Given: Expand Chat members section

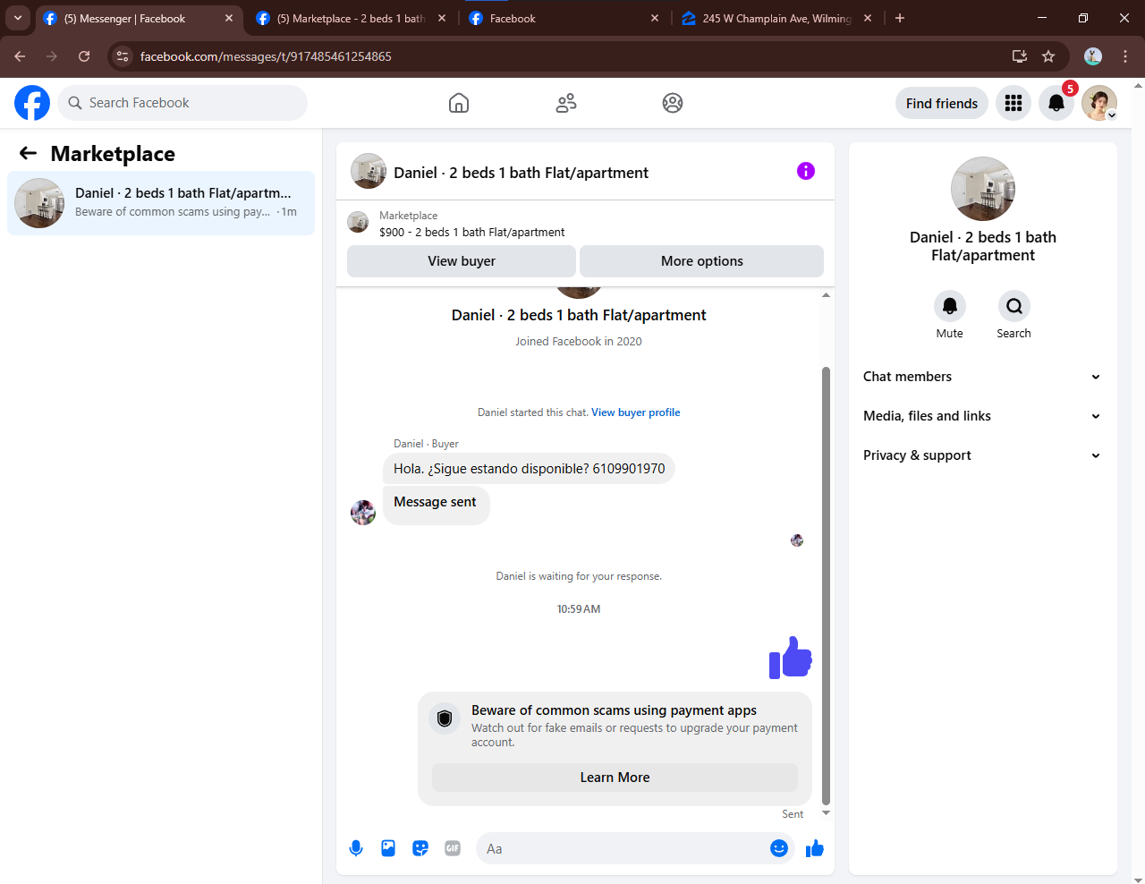Looking at the screenshot, I should pyautogui.click(x=982, y=377).
